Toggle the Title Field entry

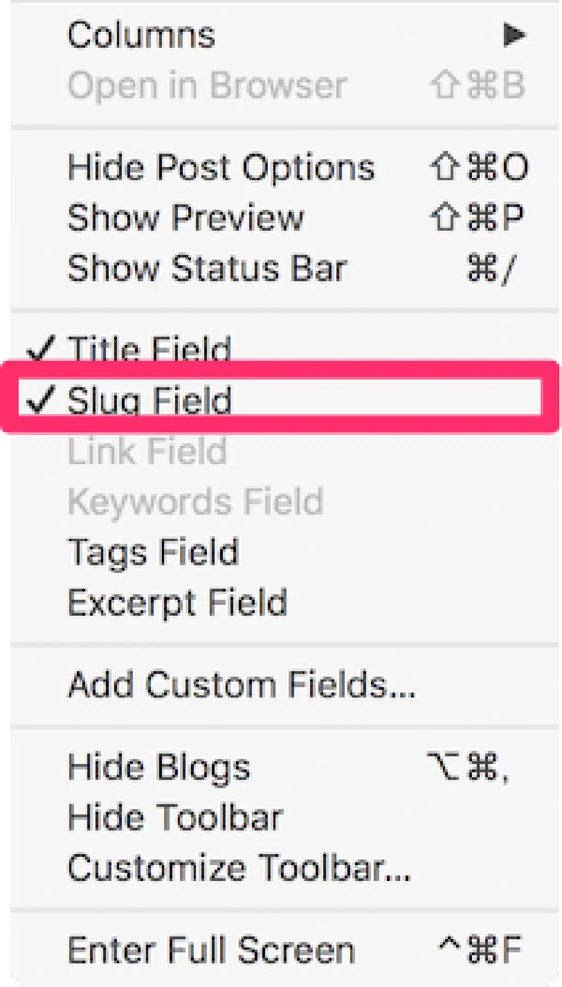pyautogui.click(x=149, y=349)
